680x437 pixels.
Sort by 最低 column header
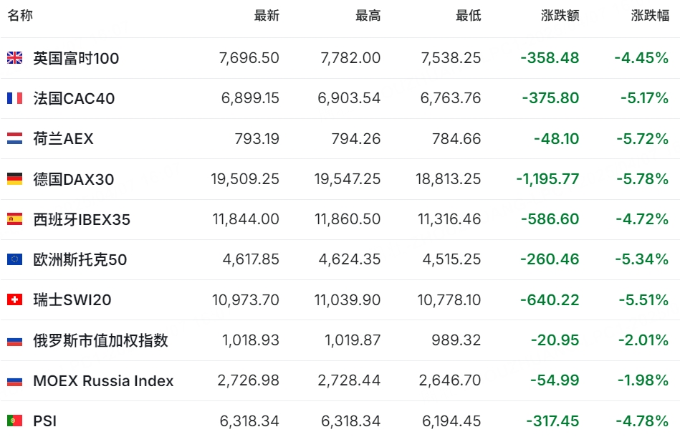(x=469, y=16)
